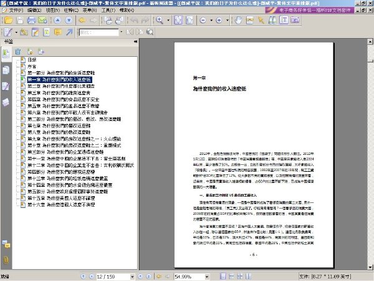Select the Fit Width view icon
The height and width of the screenshot is (281, 374).
tap(189, 21)
